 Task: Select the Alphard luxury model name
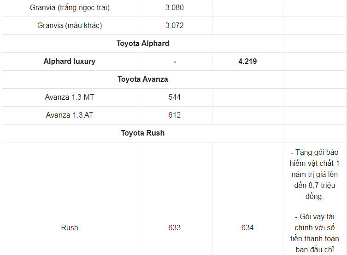(70, 62)
